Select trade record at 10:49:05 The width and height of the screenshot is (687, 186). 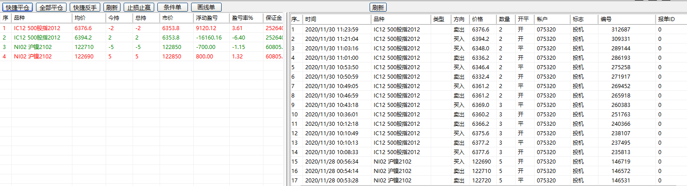click(488, 86)
